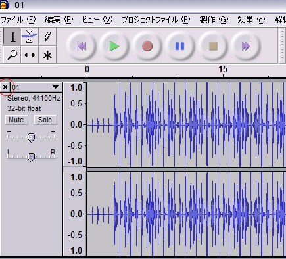The height and width of the screenshot is (259, 286).
Task: Click the 'Stereo, 44100Hz' track info text
Action: point(34,98)
